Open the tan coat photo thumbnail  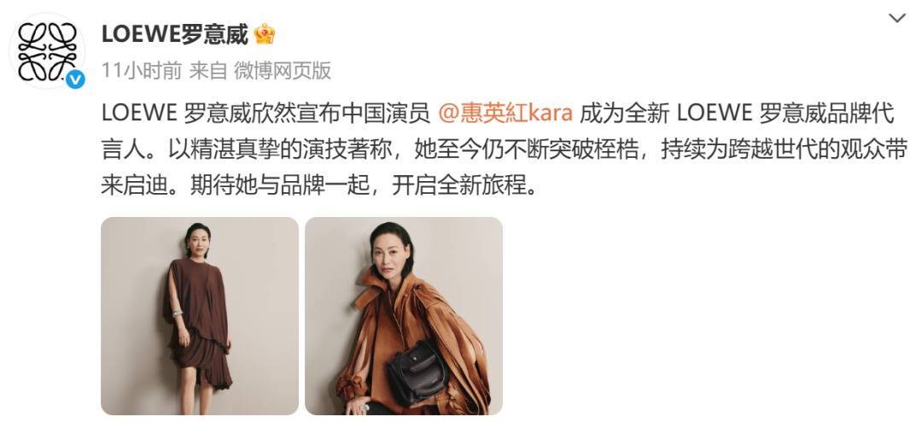[403, 316]
